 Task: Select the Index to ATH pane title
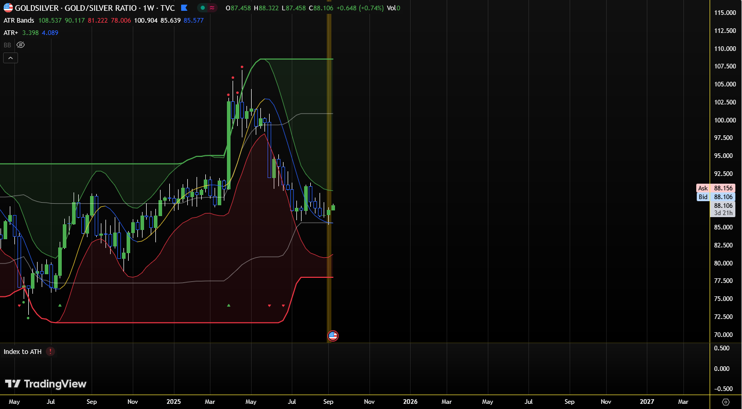tap(23, 351)
